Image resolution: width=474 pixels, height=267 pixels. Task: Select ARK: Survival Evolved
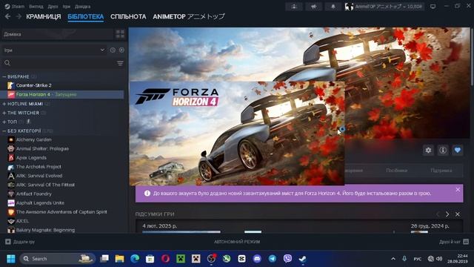(39, 176)
